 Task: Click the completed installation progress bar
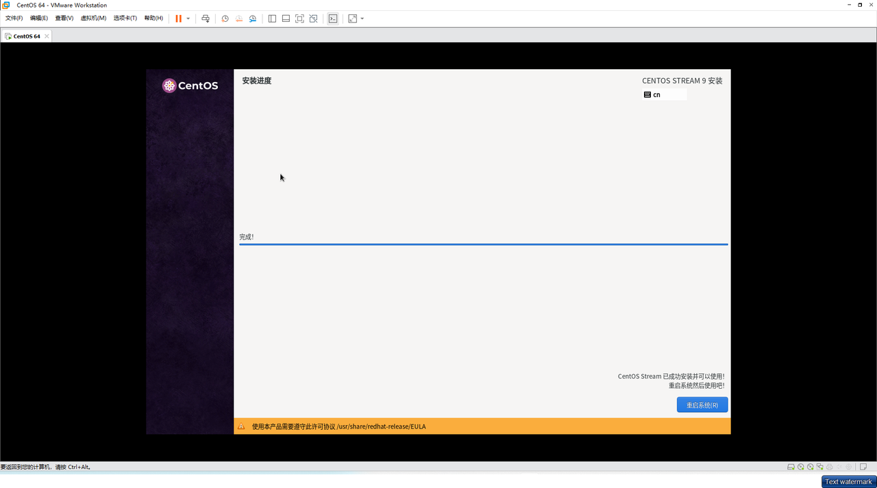[483, 244]
